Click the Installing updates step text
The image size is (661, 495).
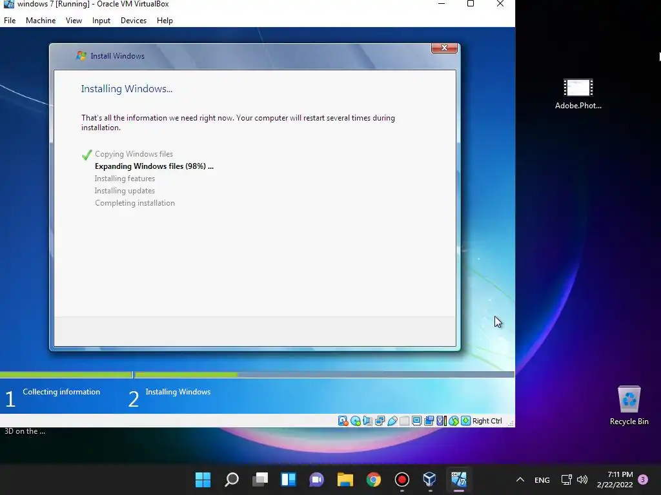coord(125,191)
